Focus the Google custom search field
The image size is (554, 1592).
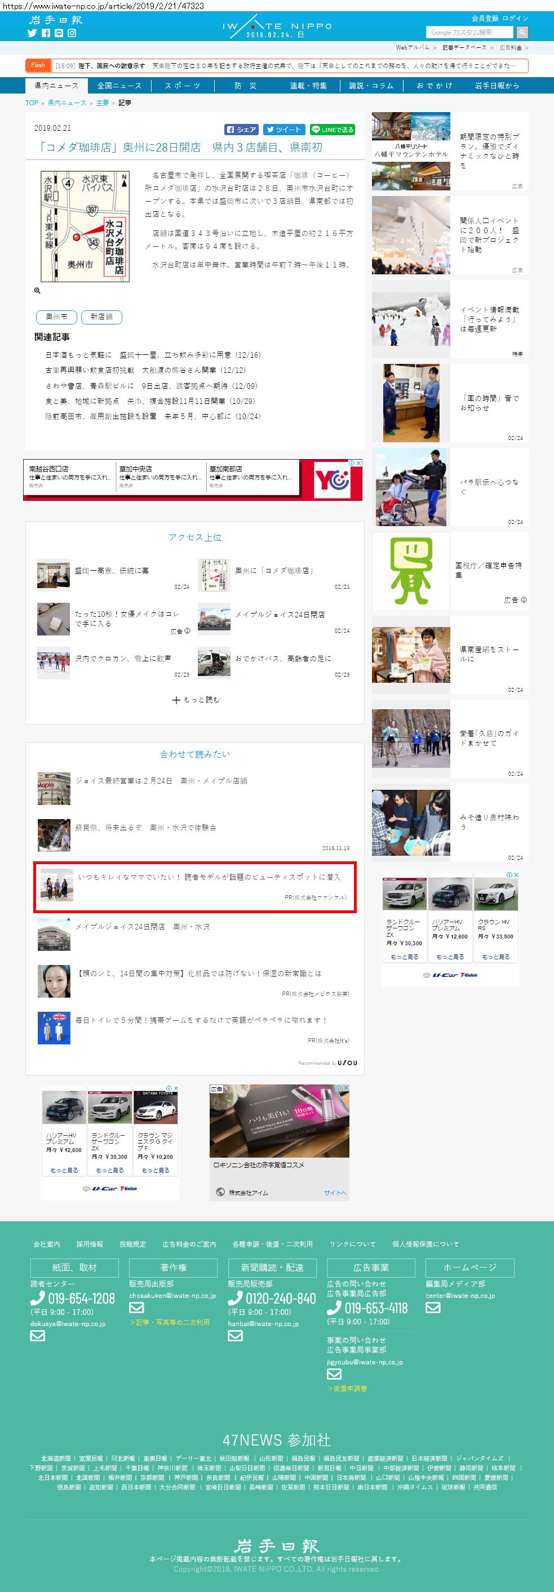(x=470, y=32)
